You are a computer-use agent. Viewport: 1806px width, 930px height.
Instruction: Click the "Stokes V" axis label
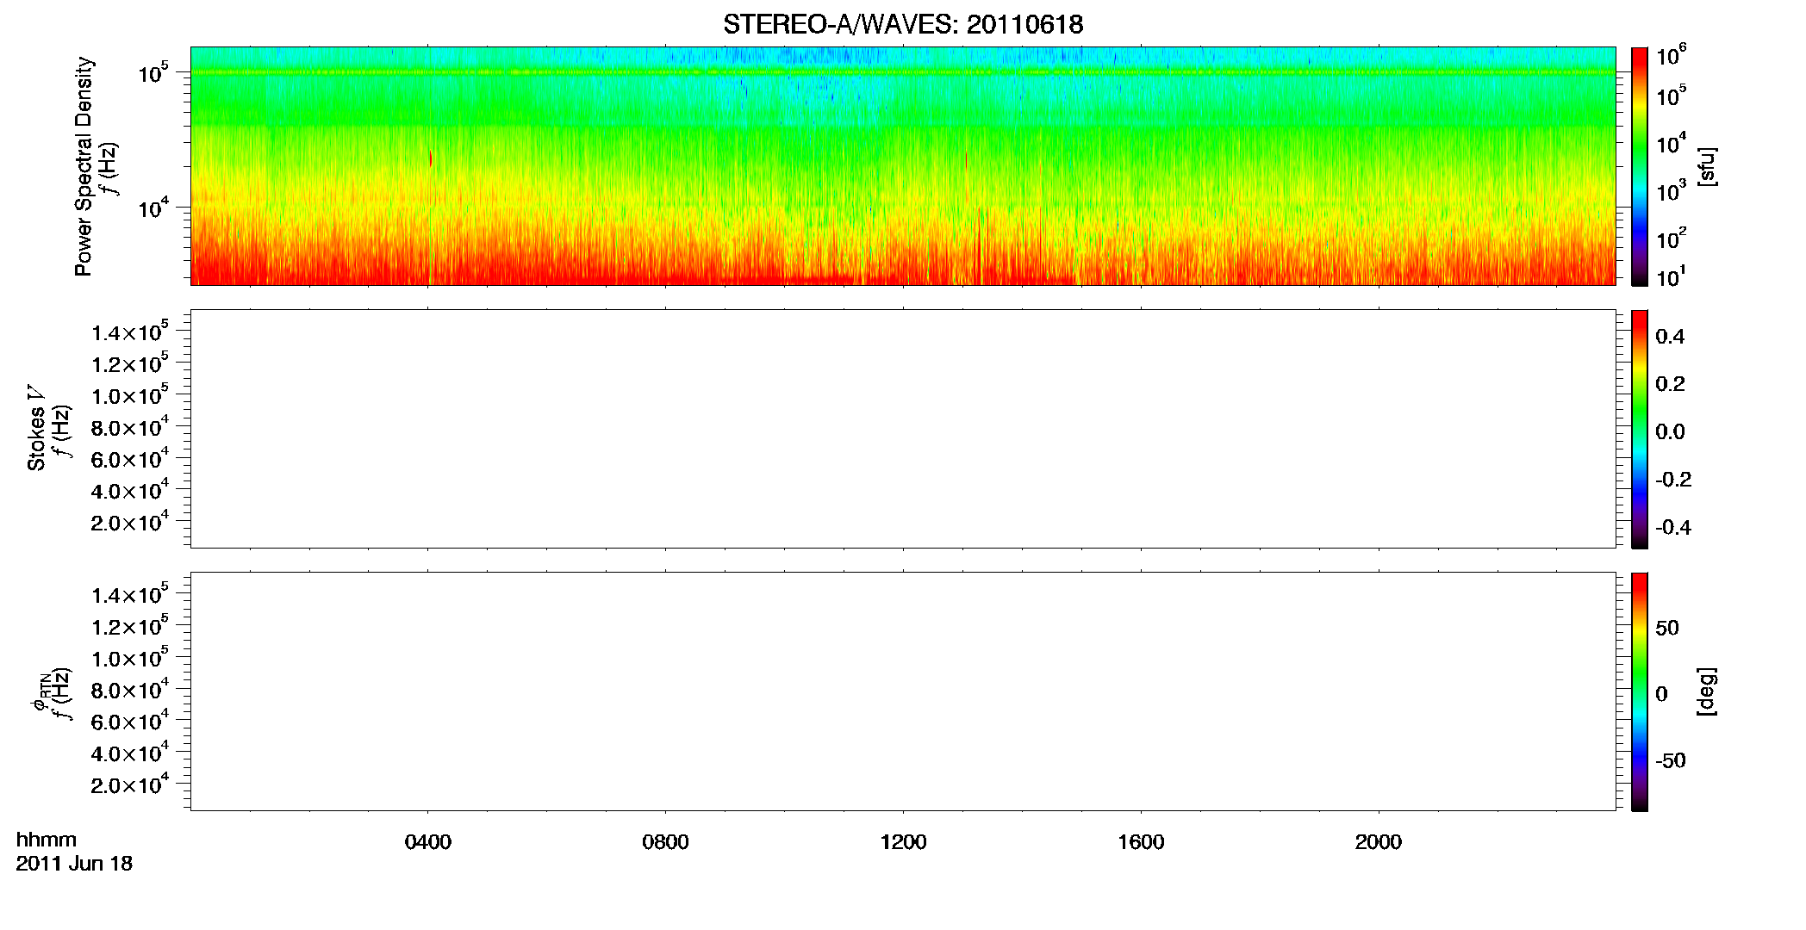click(x=37, y=428)
